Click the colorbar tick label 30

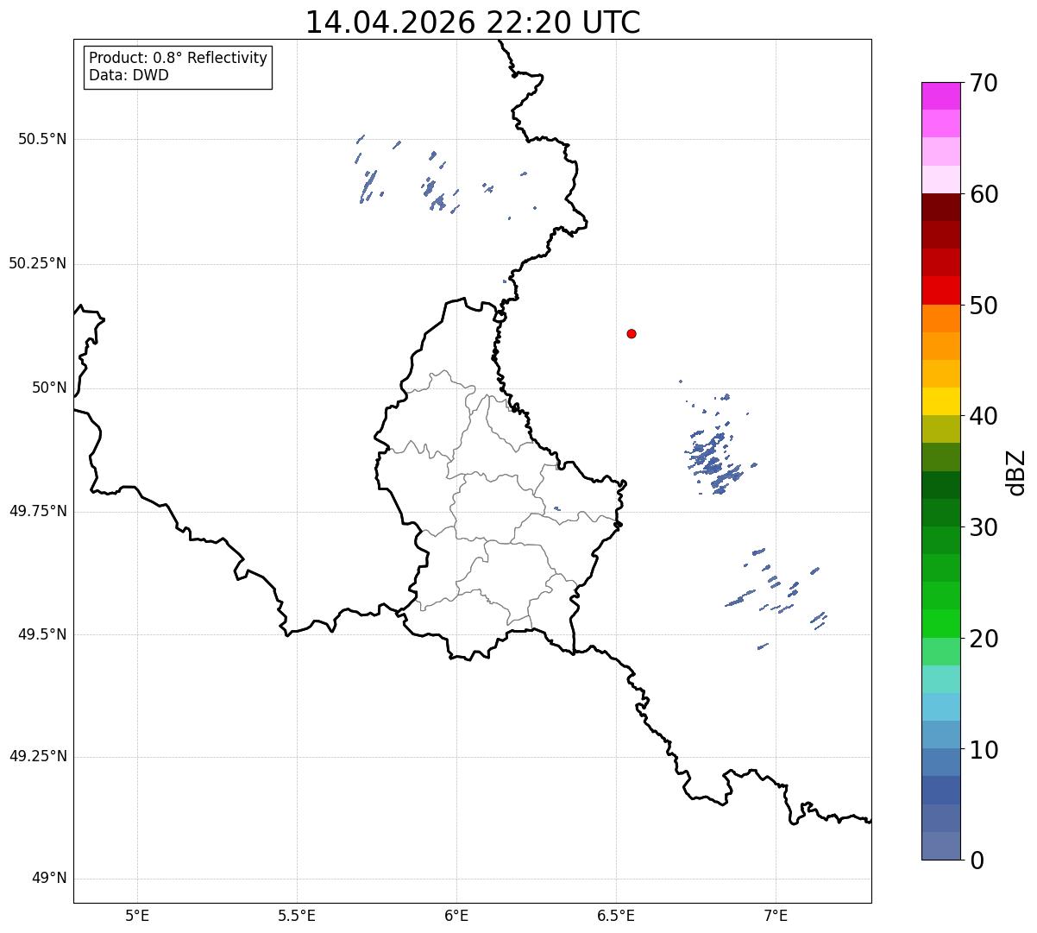point(984,526)
